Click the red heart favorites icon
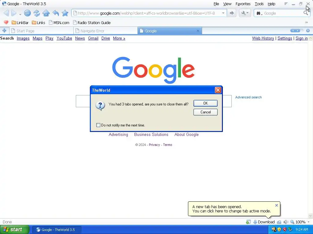This screenshot has width=313, height=234. point(6,23)
